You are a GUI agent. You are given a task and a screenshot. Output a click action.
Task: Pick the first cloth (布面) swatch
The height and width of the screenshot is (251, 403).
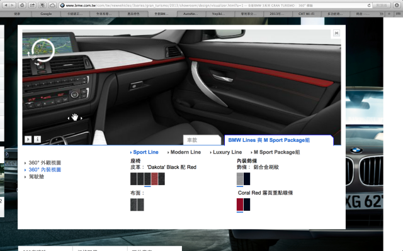tap(133, 205)
